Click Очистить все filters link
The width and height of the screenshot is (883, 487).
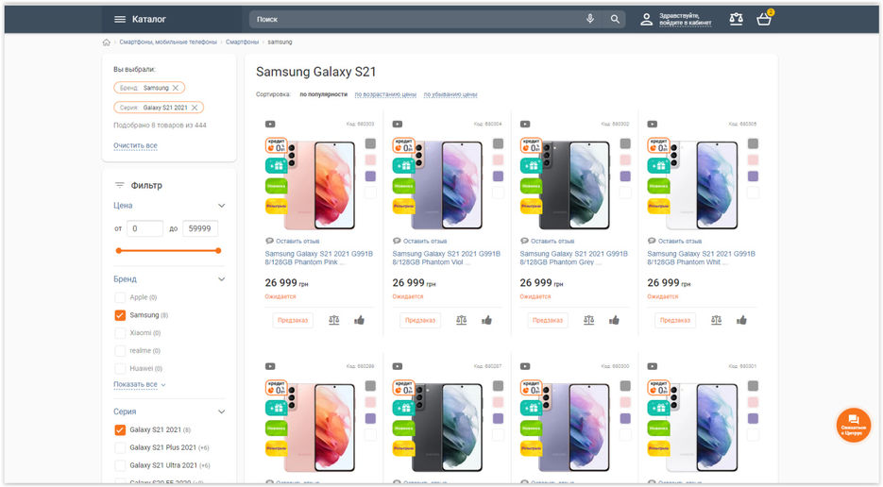(x=135, y=145)
